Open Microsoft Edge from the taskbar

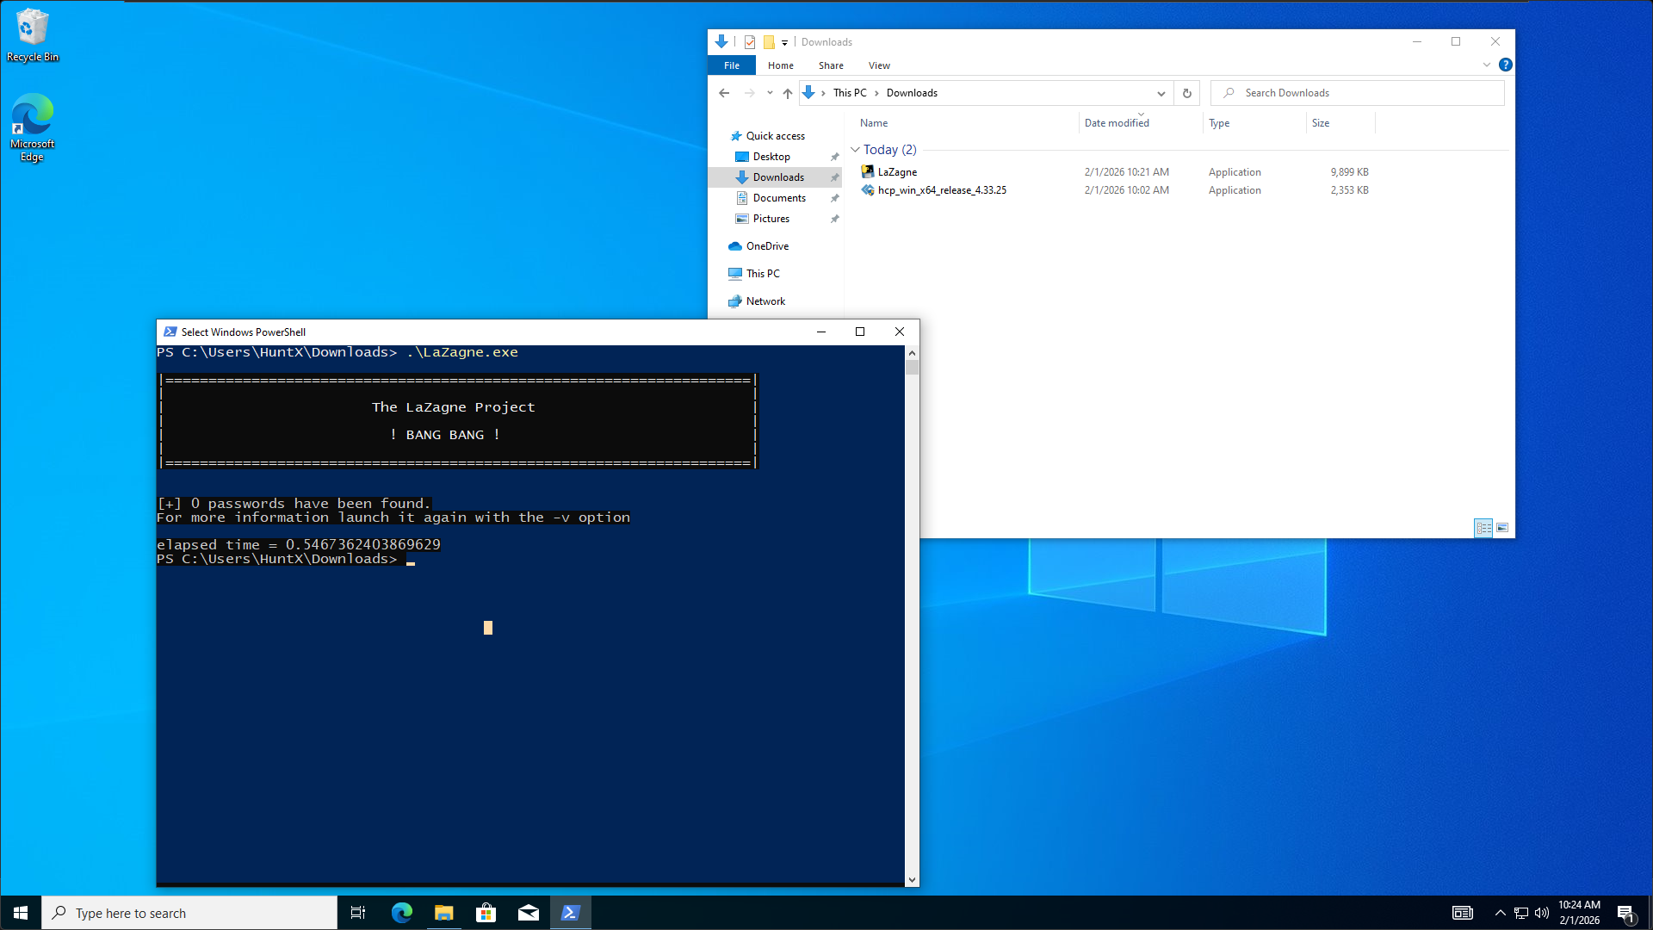(x=401, y=913)
